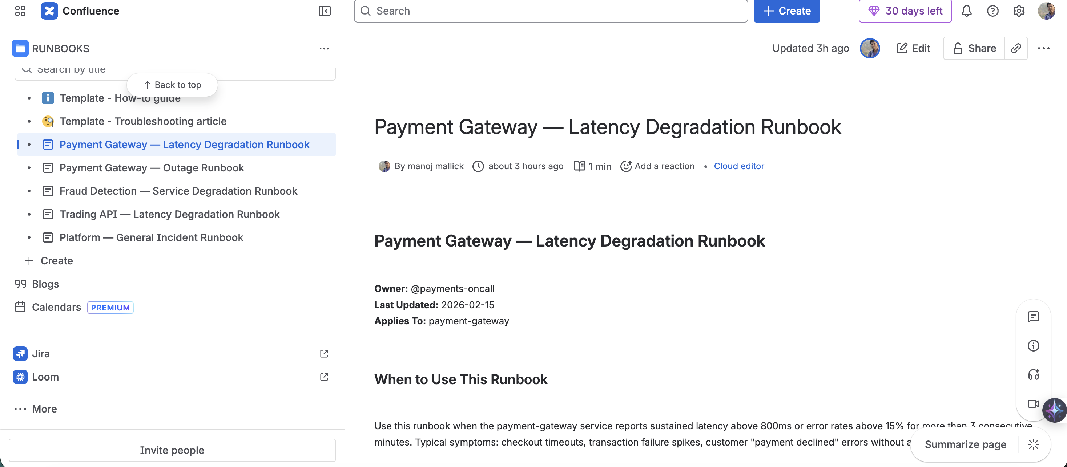The height and width of the screenshot is (467, 1067).
Task: Select the Payment Gateway — Outage Runbook page
Action: coord(152,168)
